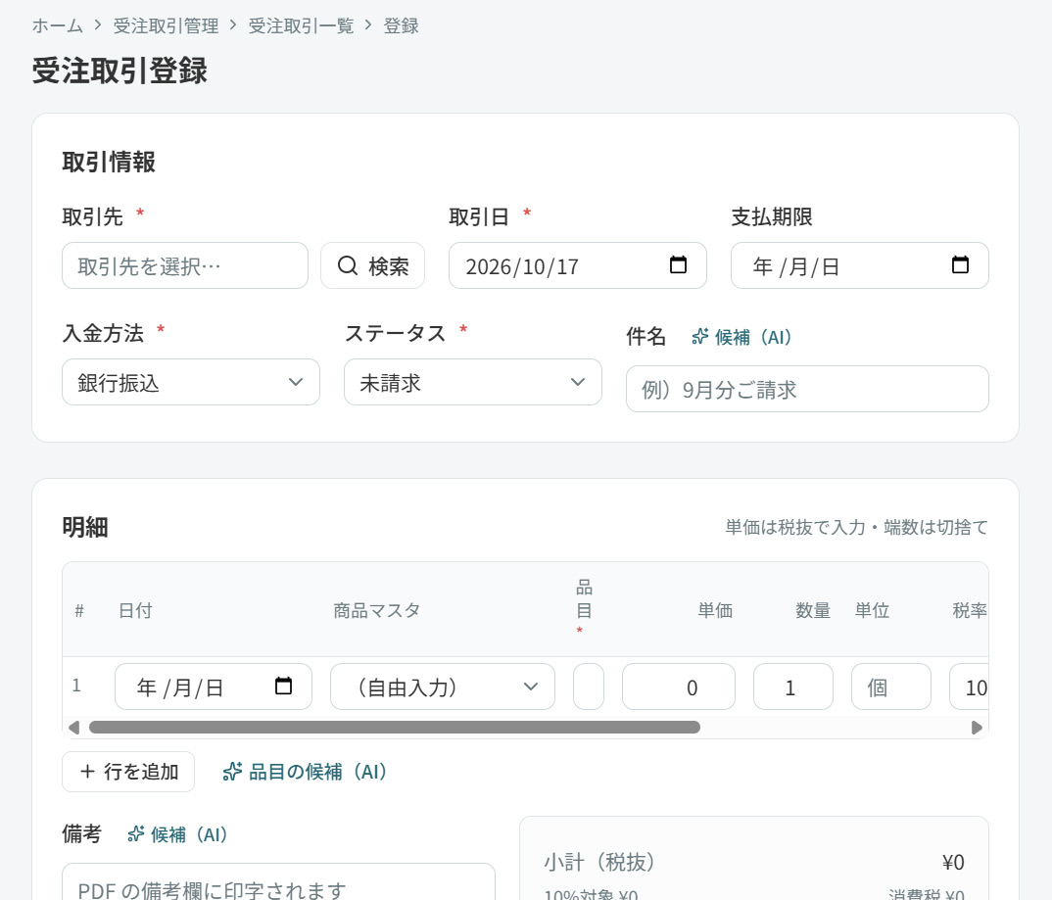The height and width of the screenshot is (900, 1052).
Task: Click row 1 日付 date field
Action: (x=214, y=687)
